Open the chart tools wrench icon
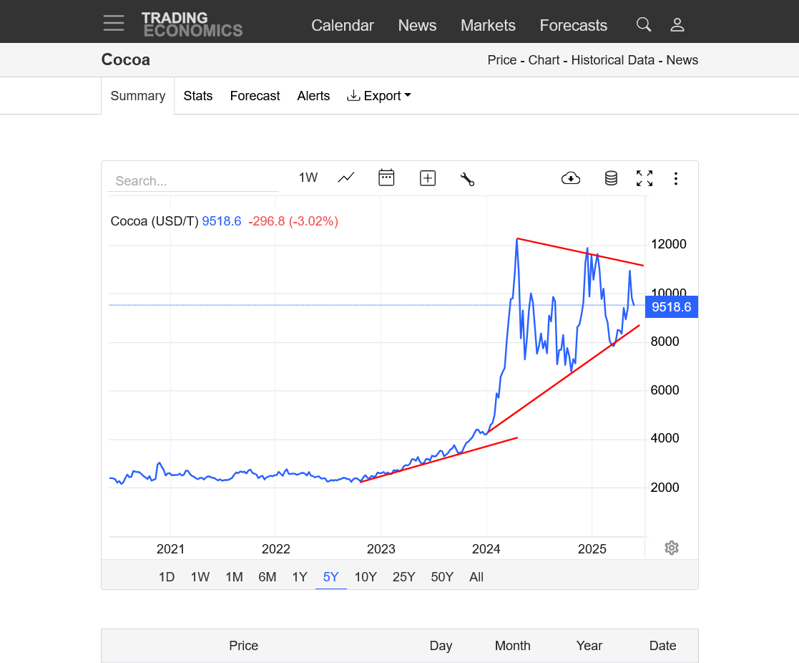Image resolution: width=799 pixels, height=663 pixels. (468, 179)
